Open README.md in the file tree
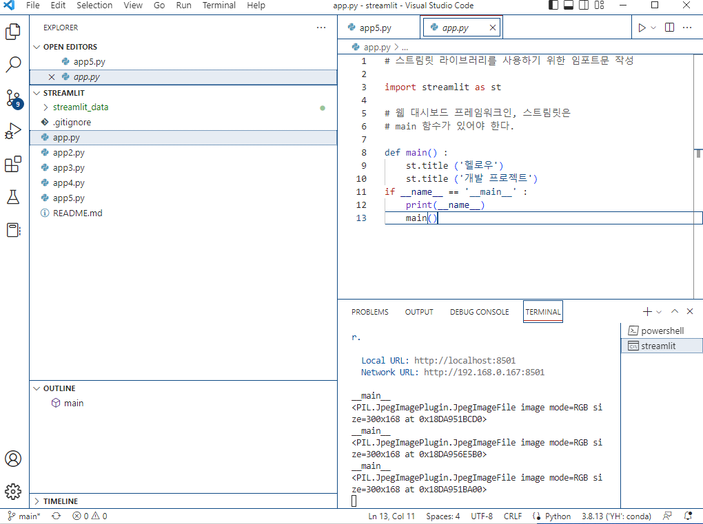The height and width of the screenshot is (524, 703). click(x=78, y=213)
